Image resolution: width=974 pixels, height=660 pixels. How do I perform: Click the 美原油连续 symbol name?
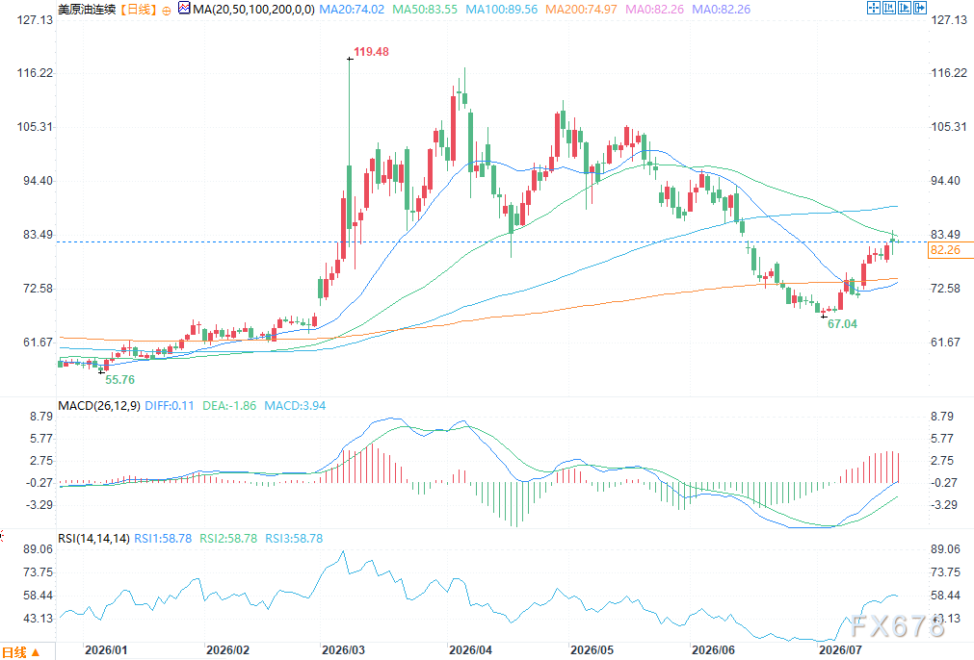(87, 10)
